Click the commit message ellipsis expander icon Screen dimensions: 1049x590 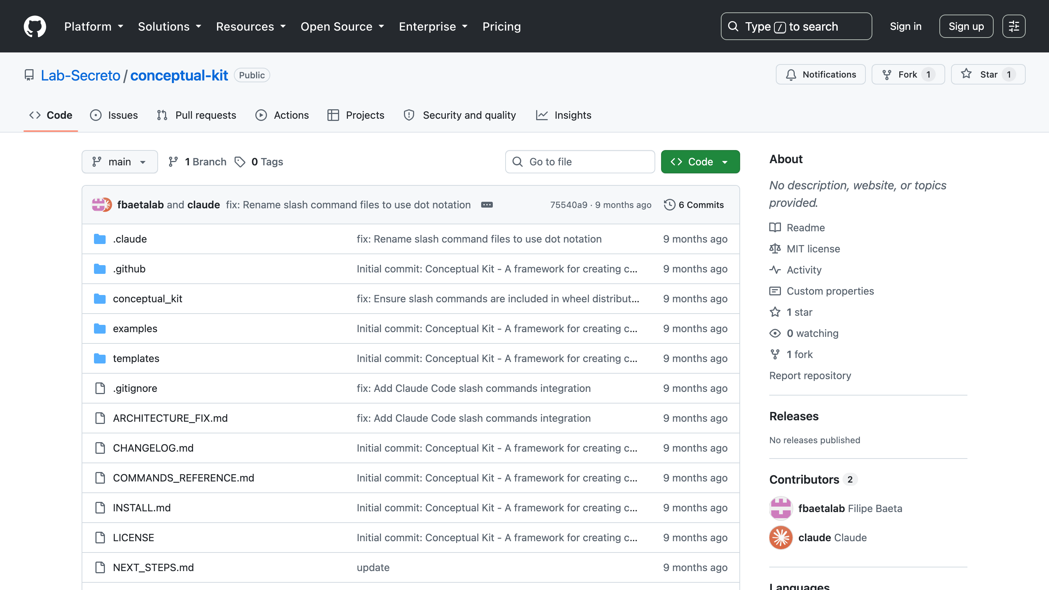487,205
